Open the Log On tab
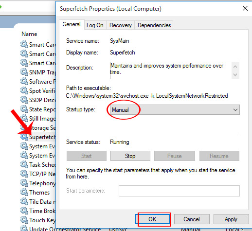This screenshot has height=231, width=252. point(95,25)
